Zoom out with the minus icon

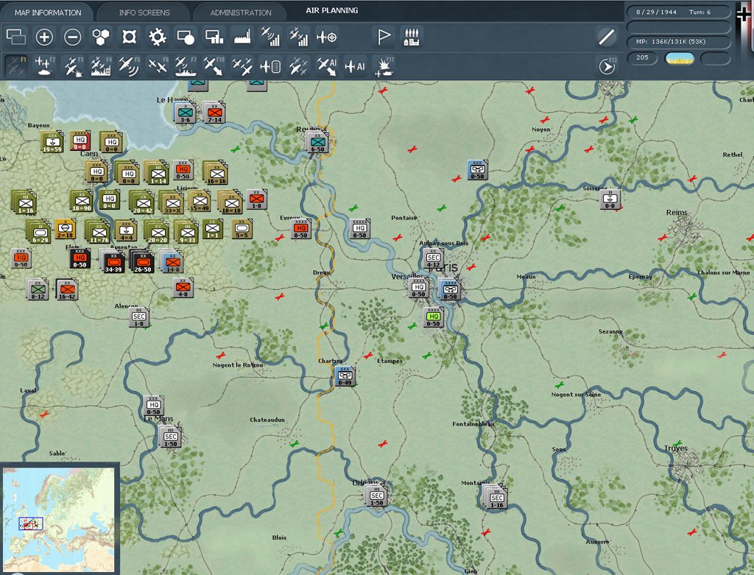click(73, 37)
